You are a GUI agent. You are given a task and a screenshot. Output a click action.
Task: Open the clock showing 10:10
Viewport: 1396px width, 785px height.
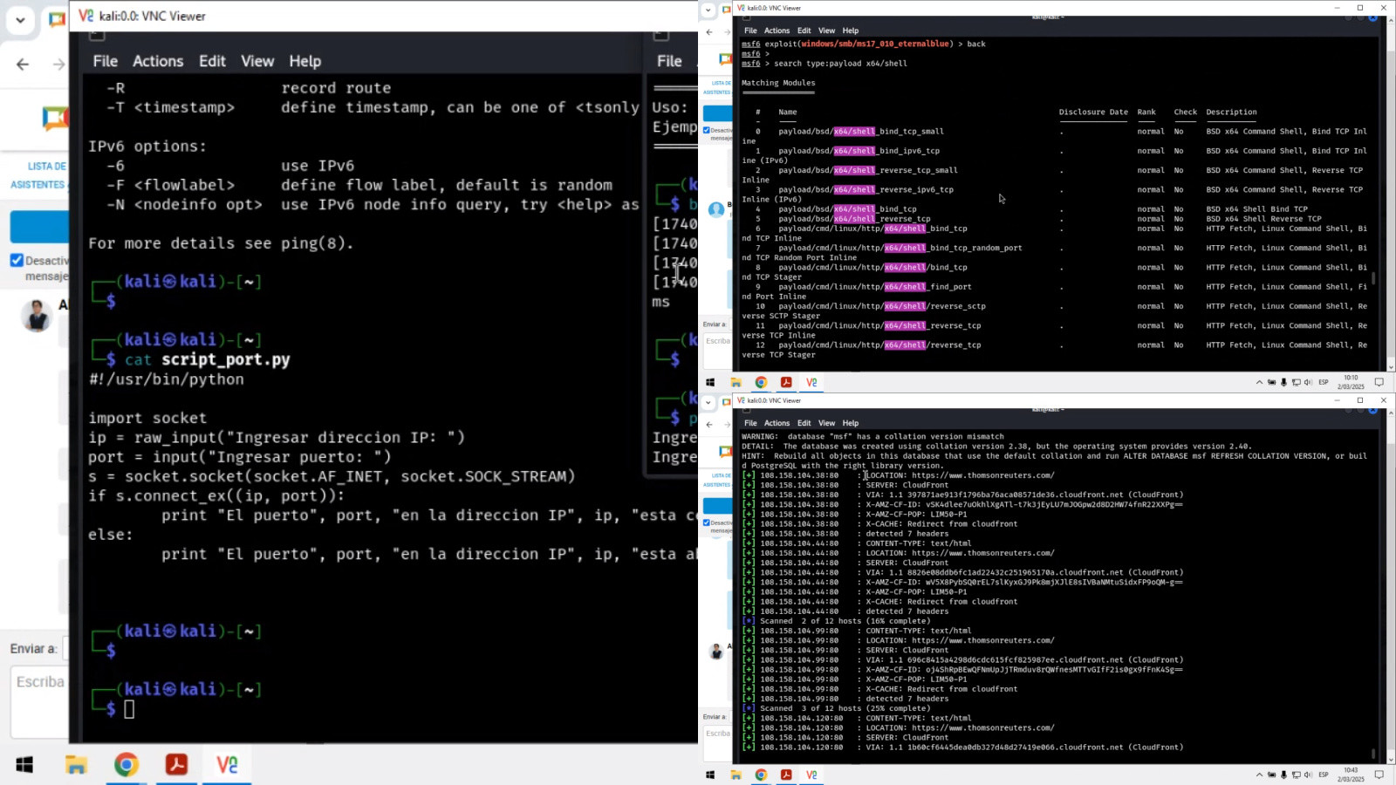[x=1351, y=382]
